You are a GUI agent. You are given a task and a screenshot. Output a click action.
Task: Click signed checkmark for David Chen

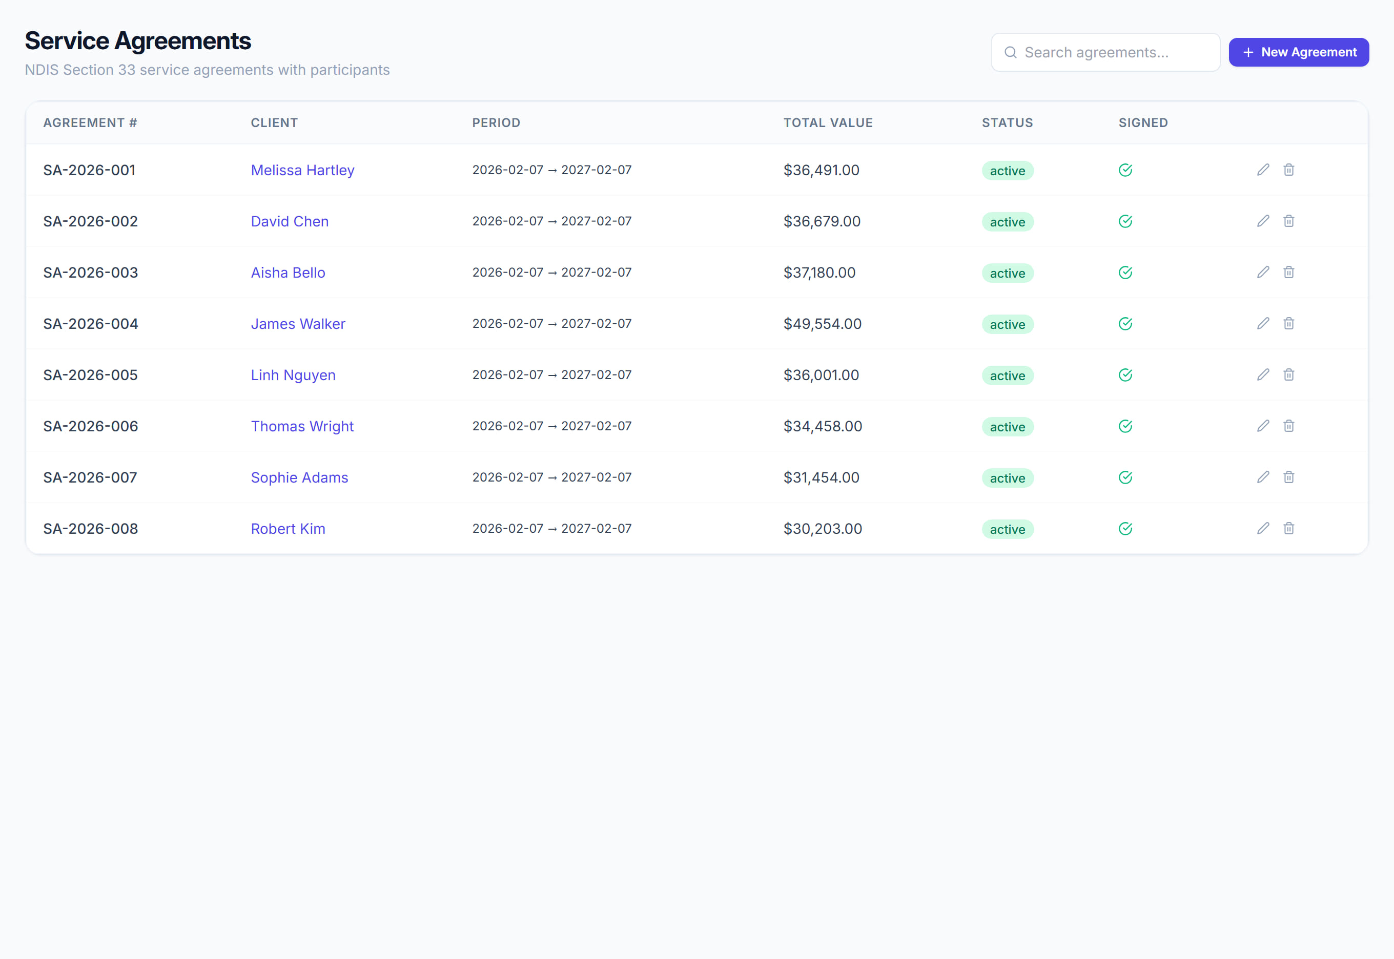[1125, 221]
